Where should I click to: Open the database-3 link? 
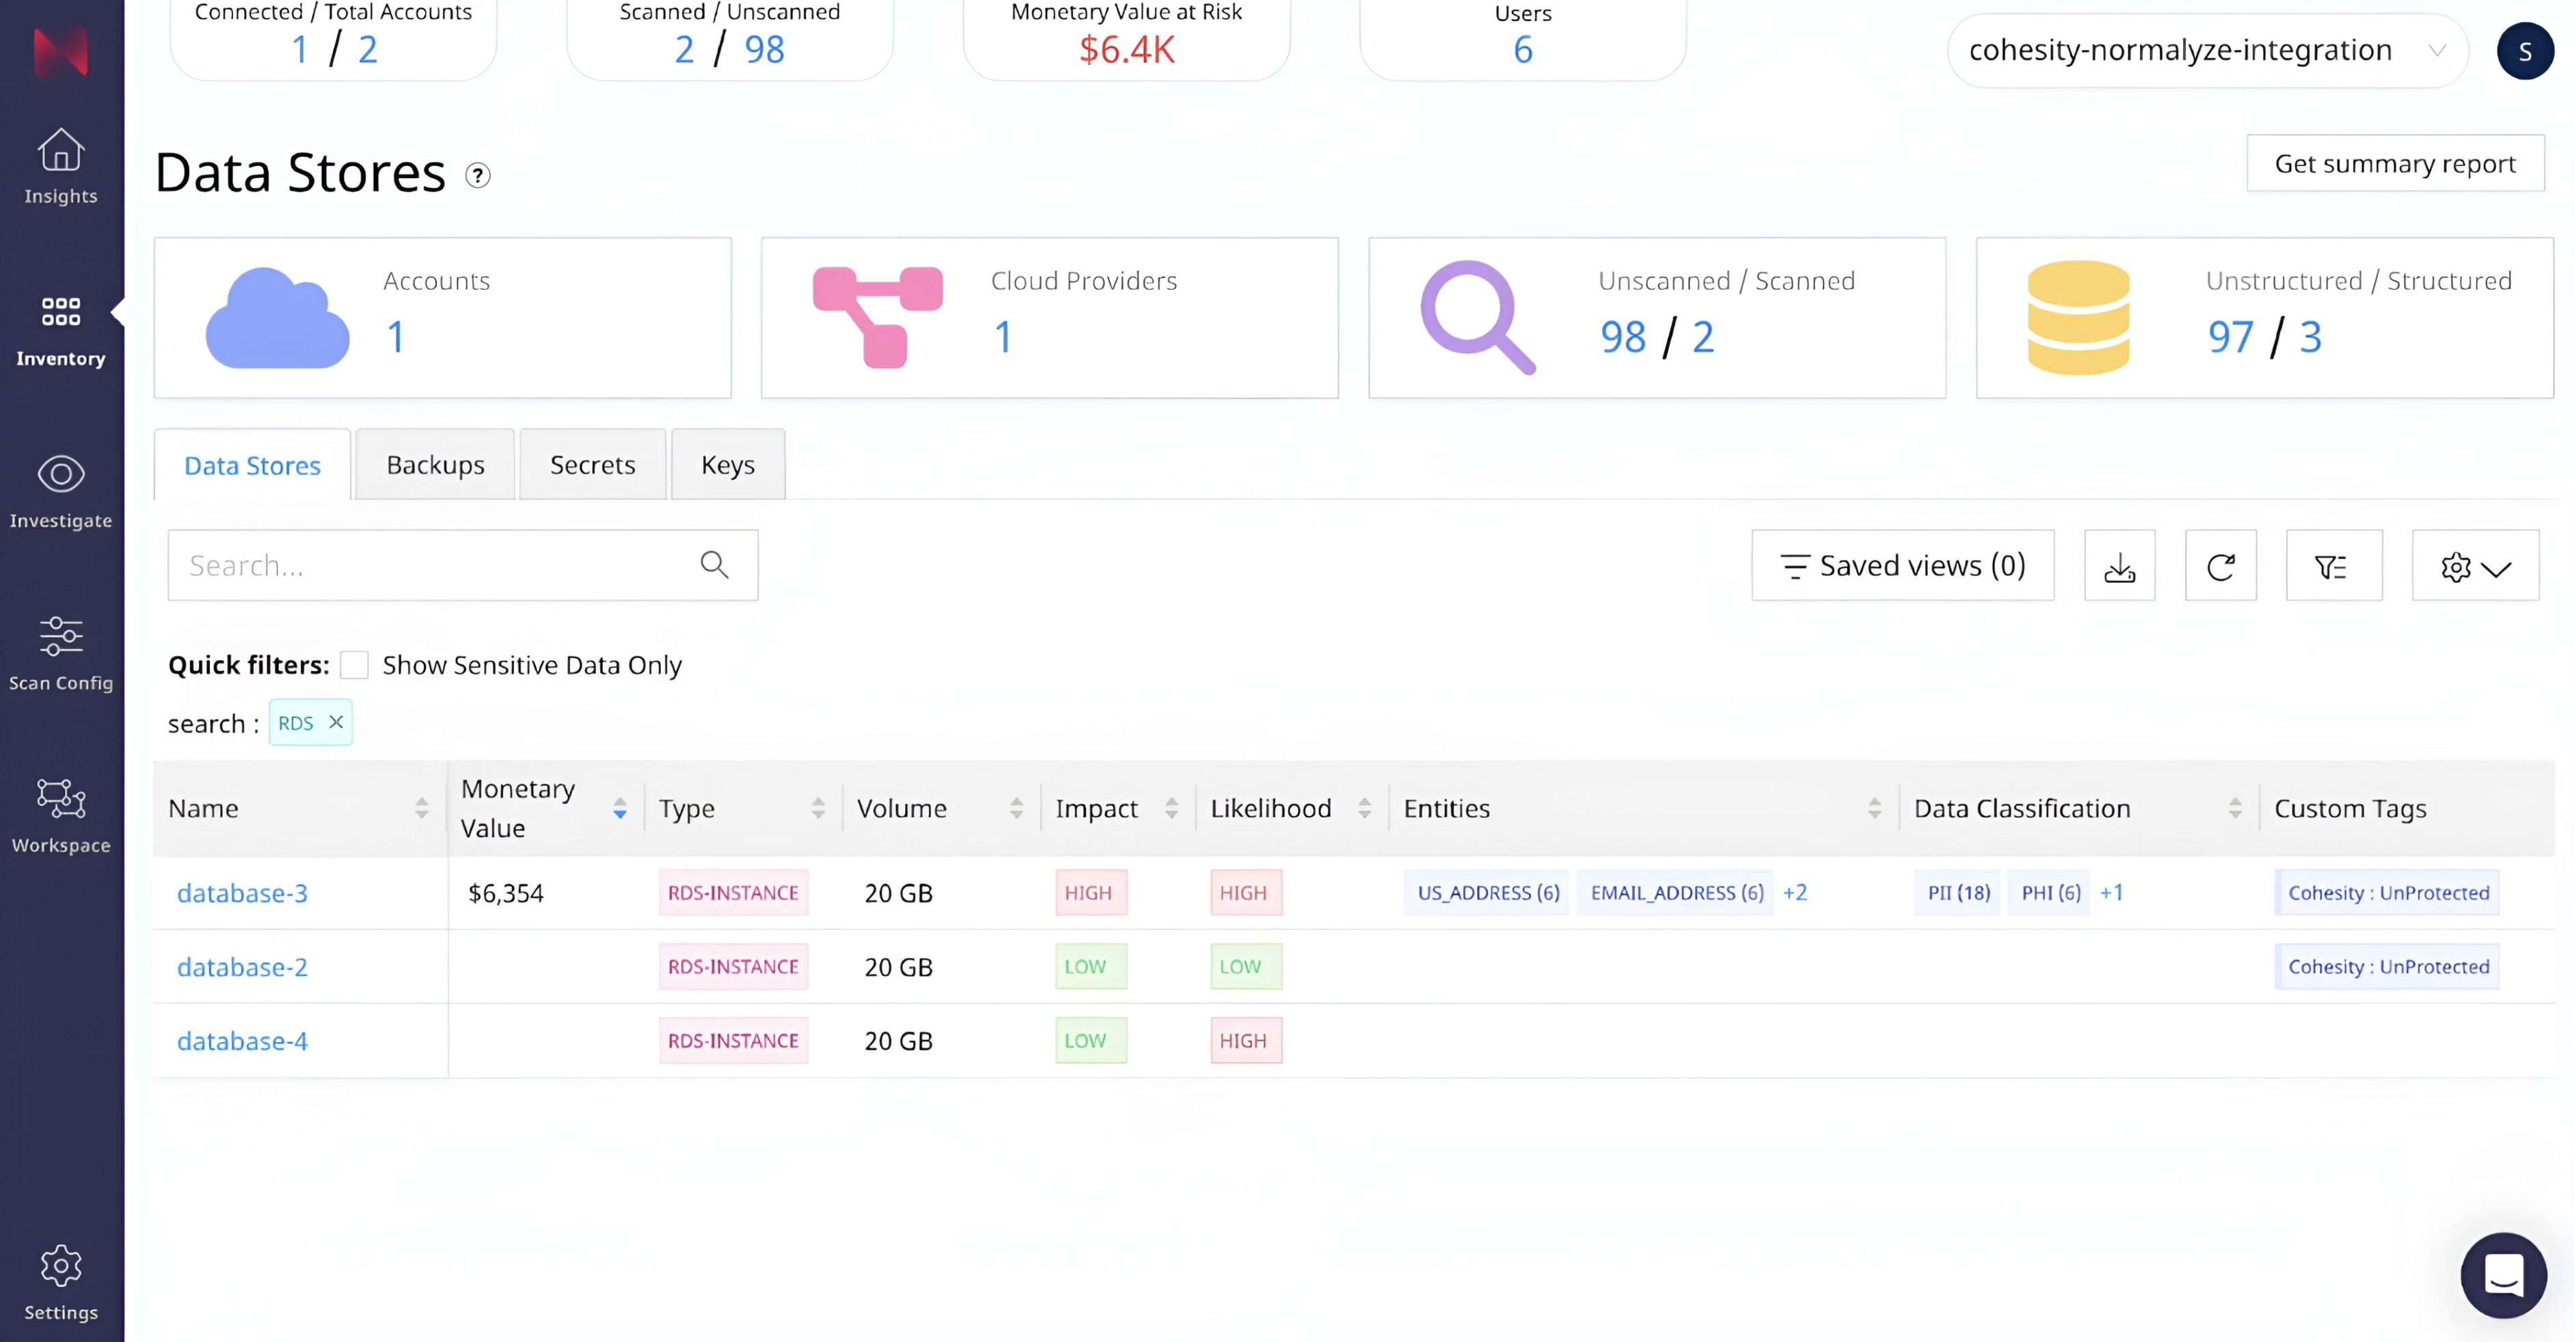tap(242, 892)
